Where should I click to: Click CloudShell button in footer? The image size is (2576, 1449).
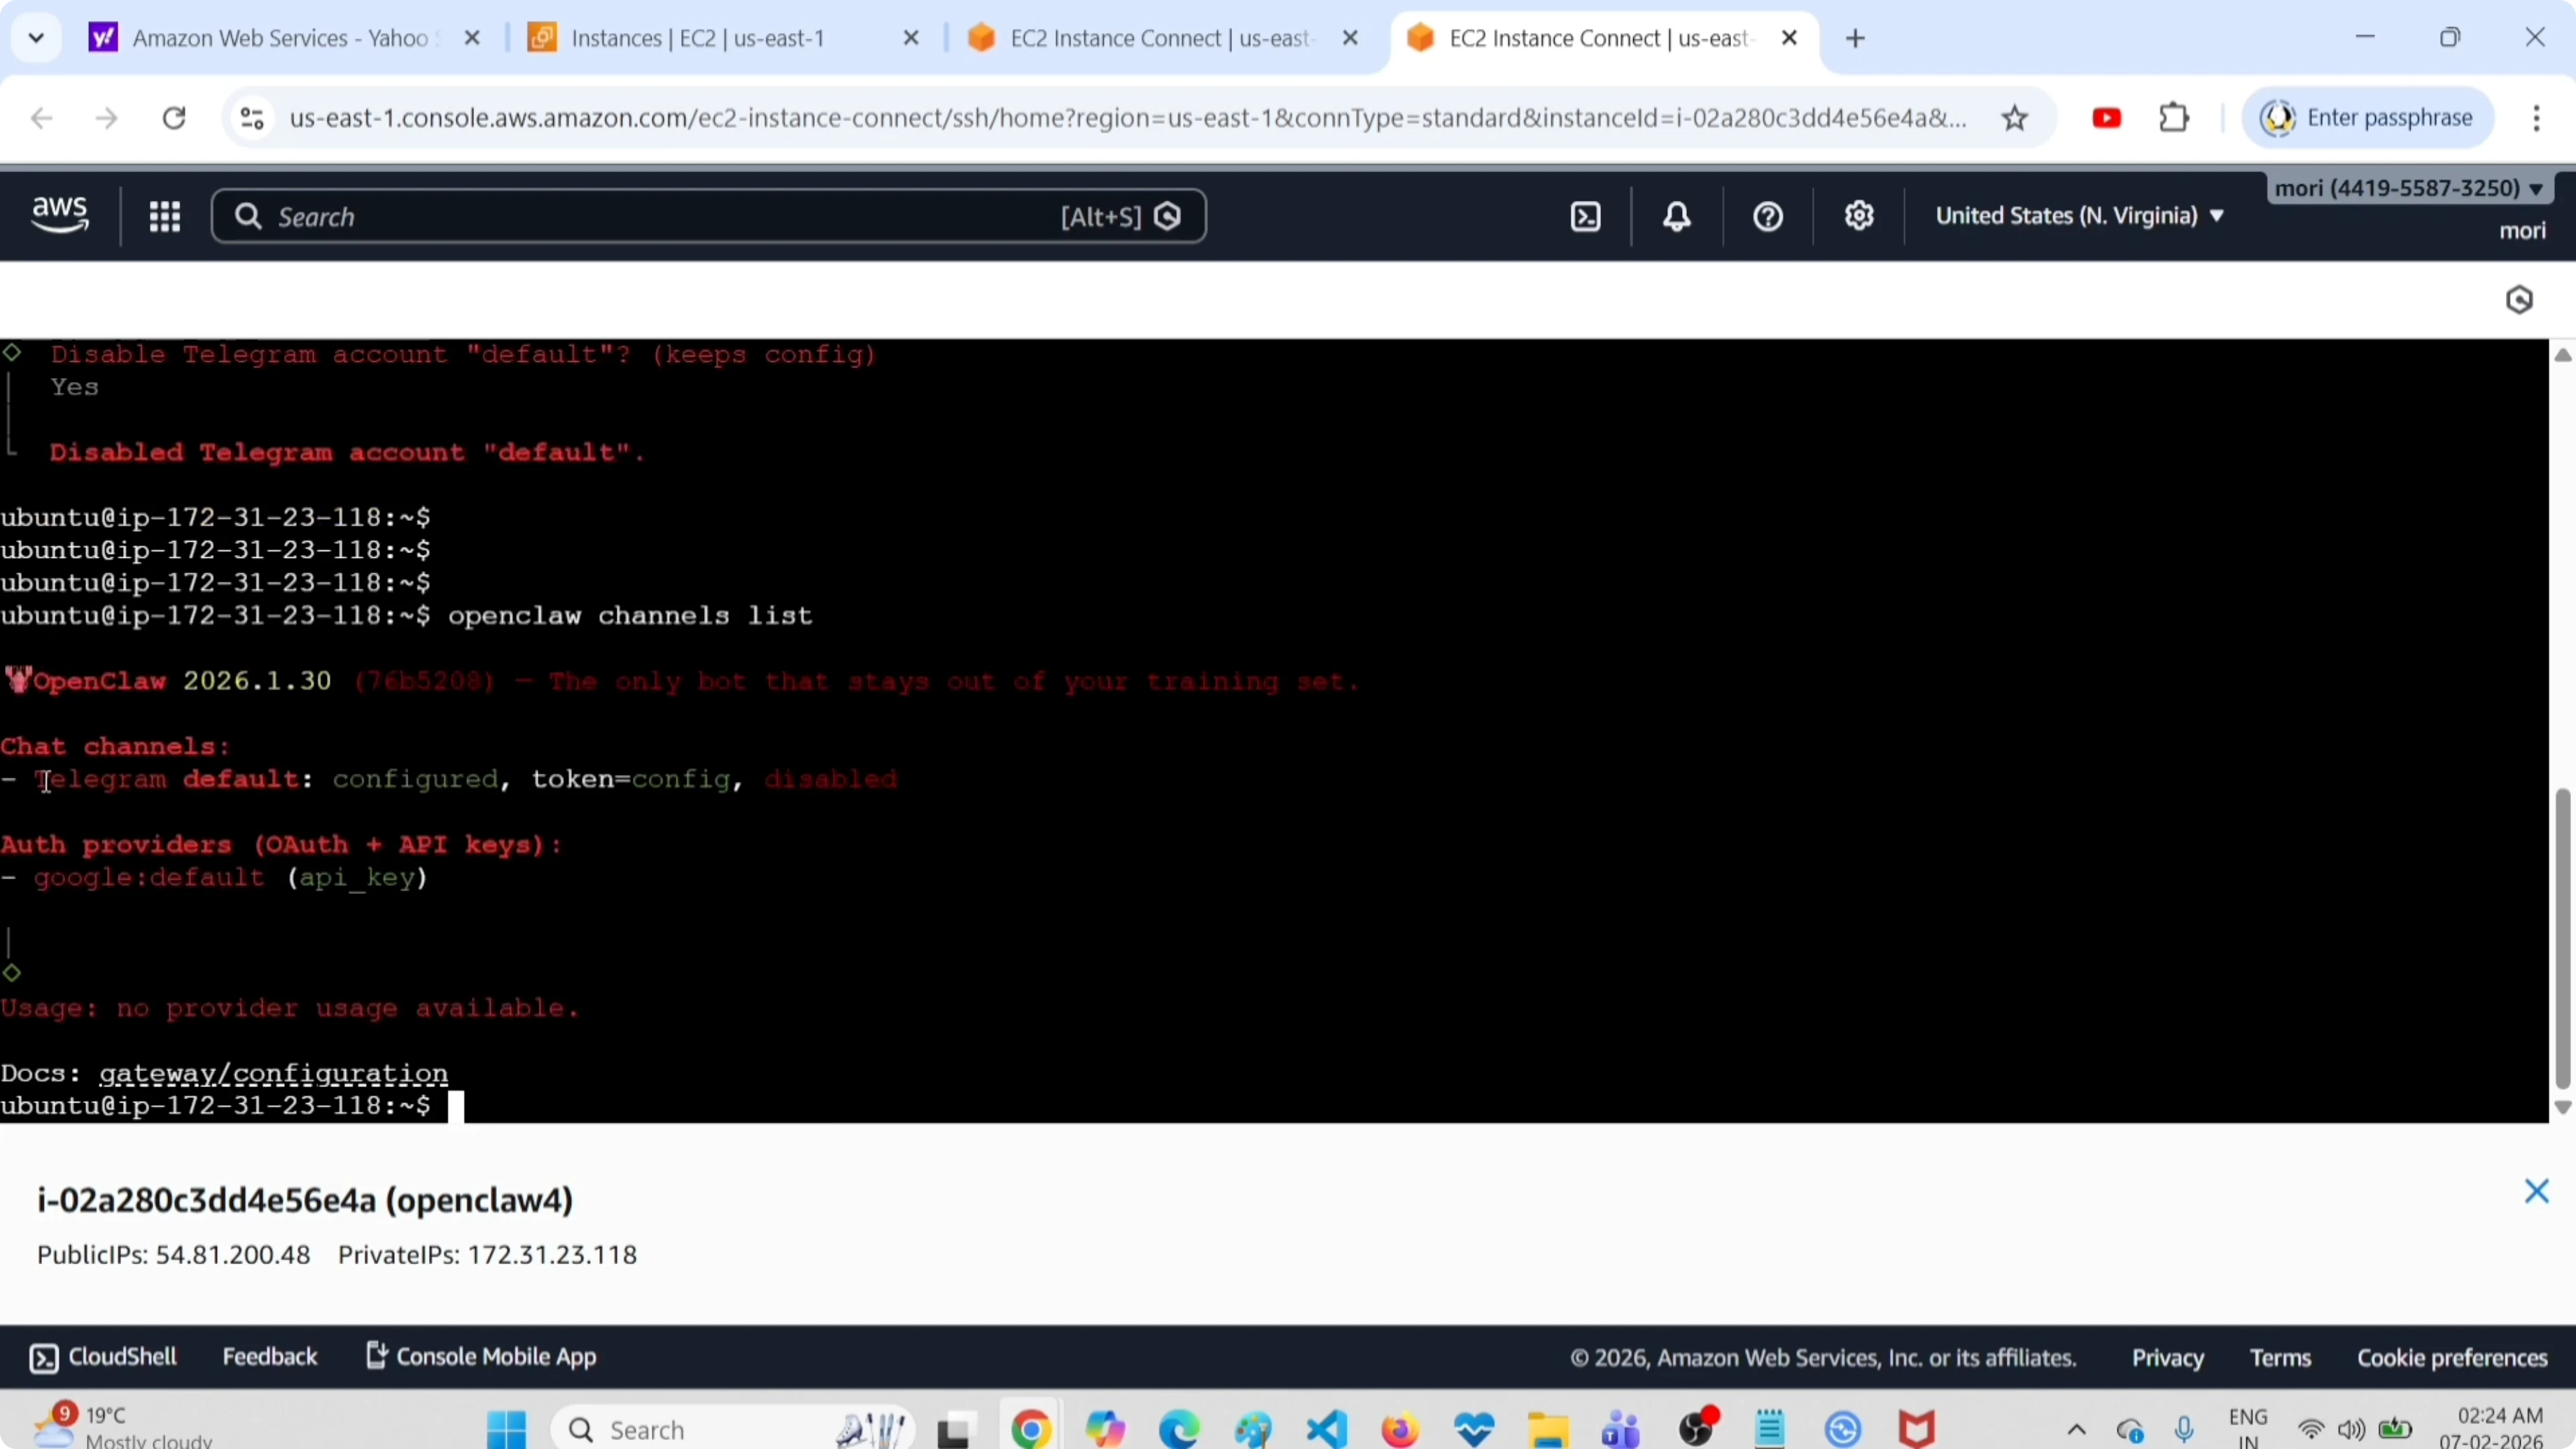(103, 1357)
